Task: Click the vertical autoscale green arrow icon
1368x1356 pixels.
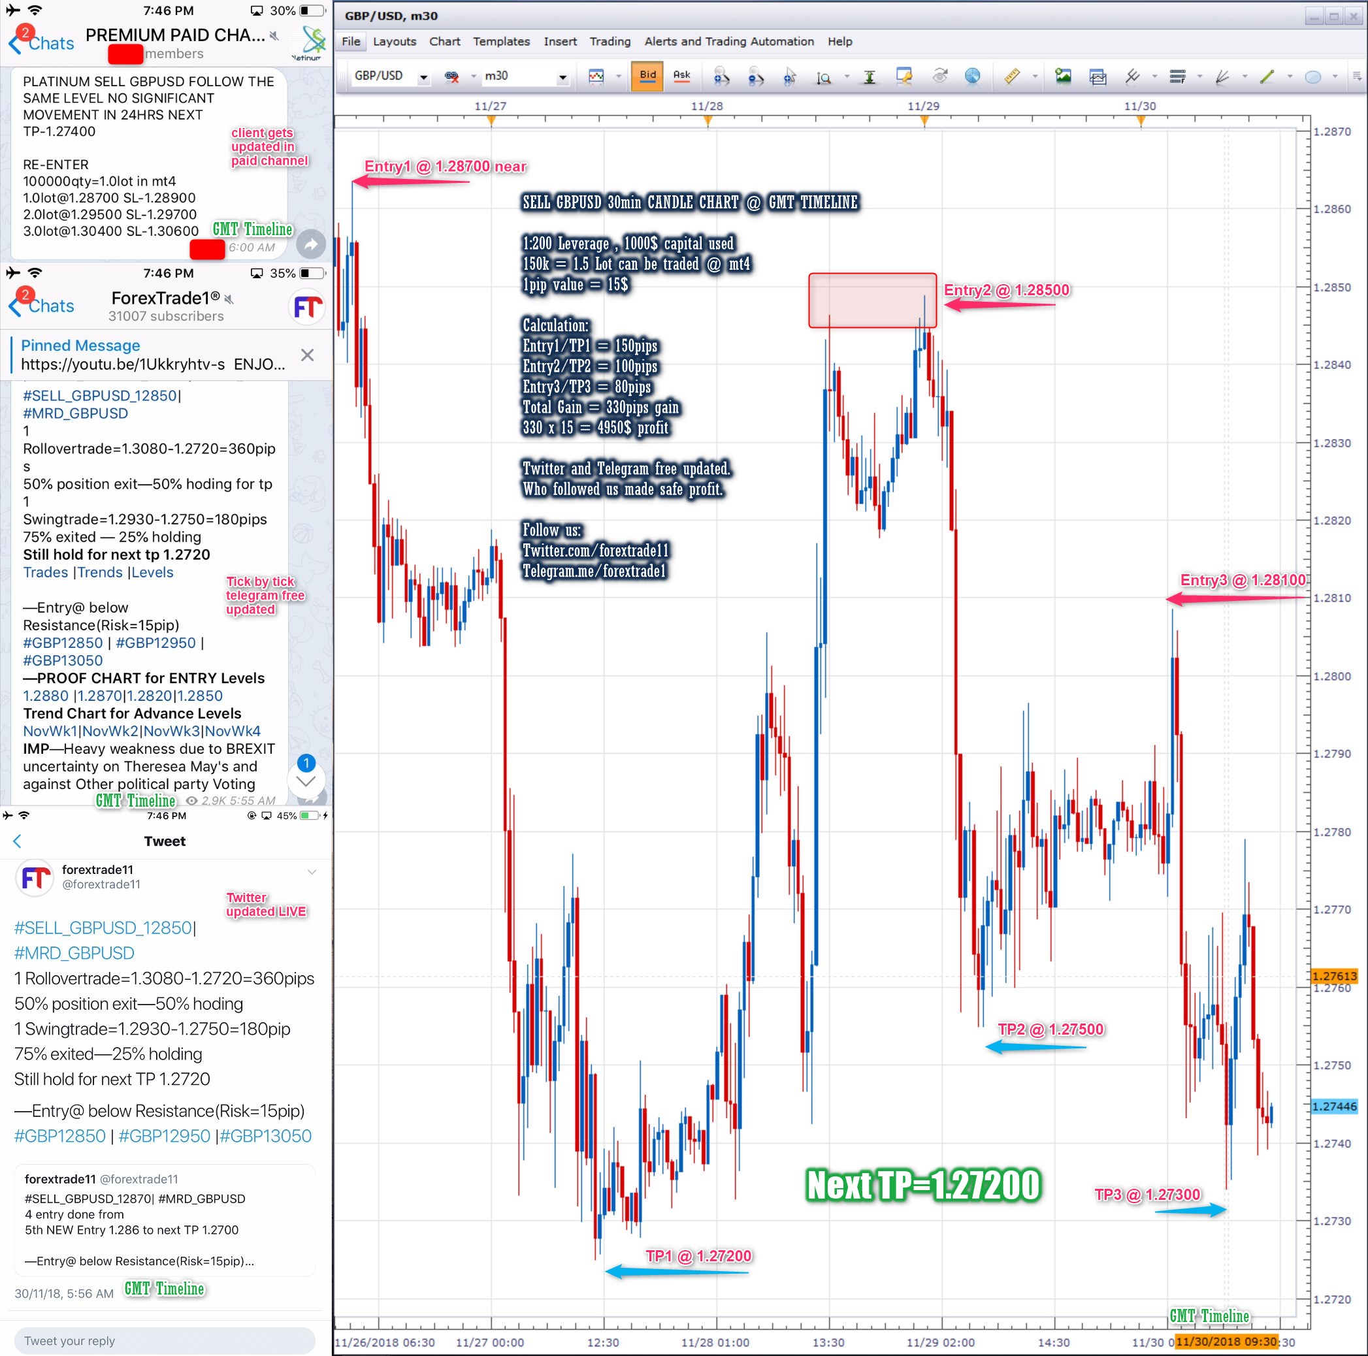Action: tap(870, 76)
